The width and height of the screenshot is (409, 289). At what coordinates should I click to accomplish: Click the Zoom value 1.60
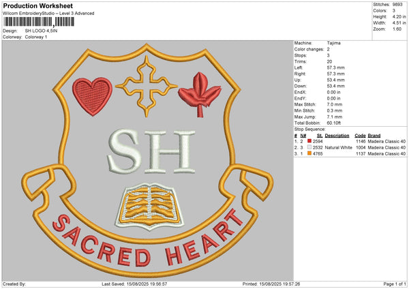[x=397, y=29]
